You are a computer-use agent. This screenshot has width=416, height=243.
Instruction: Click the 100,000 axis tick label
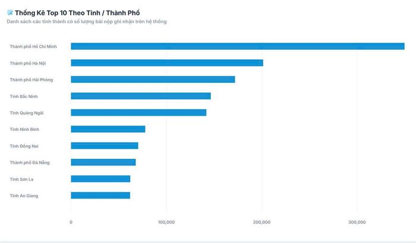click(166, 222)
